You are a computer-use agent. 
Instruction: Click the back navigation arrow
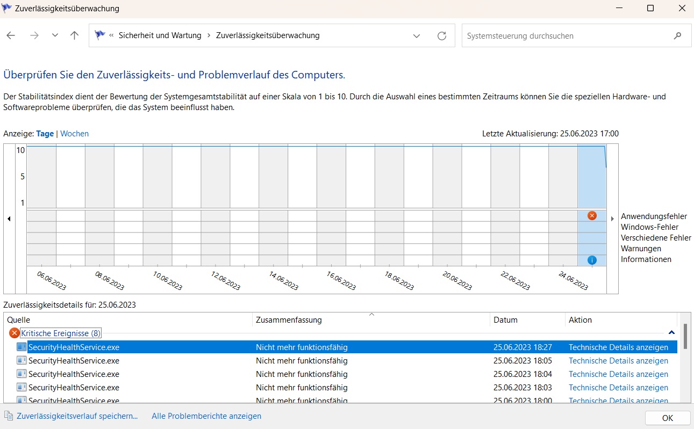11,35
